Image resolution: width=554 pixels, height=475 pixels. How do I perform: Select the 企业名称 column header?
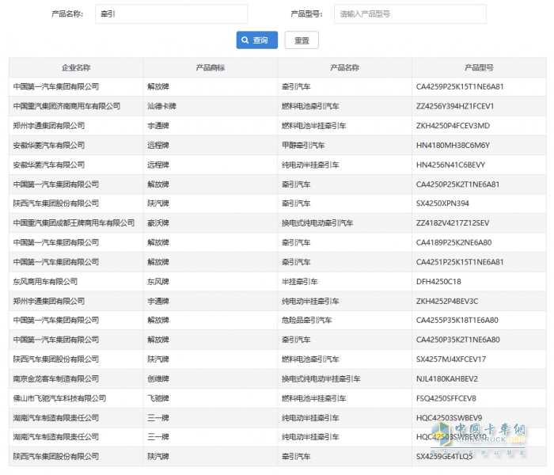pos(76,67)
